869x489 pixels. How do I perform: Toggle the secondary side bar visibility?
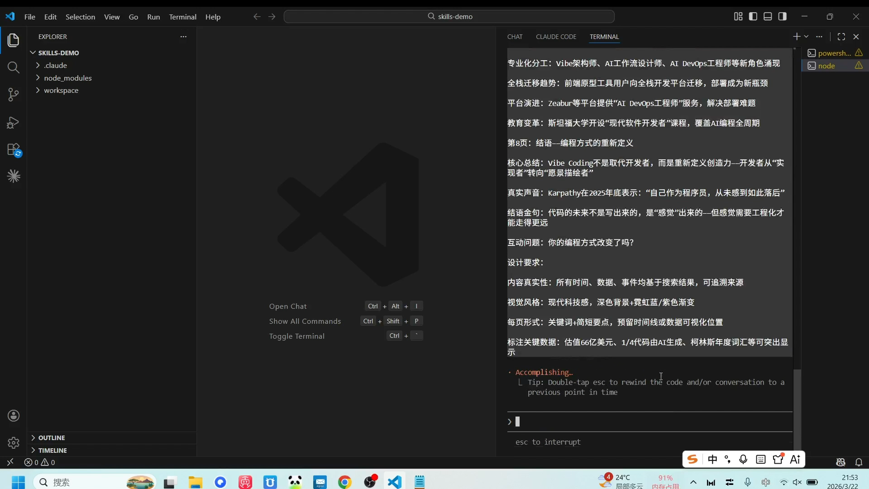tap(783, 16)
